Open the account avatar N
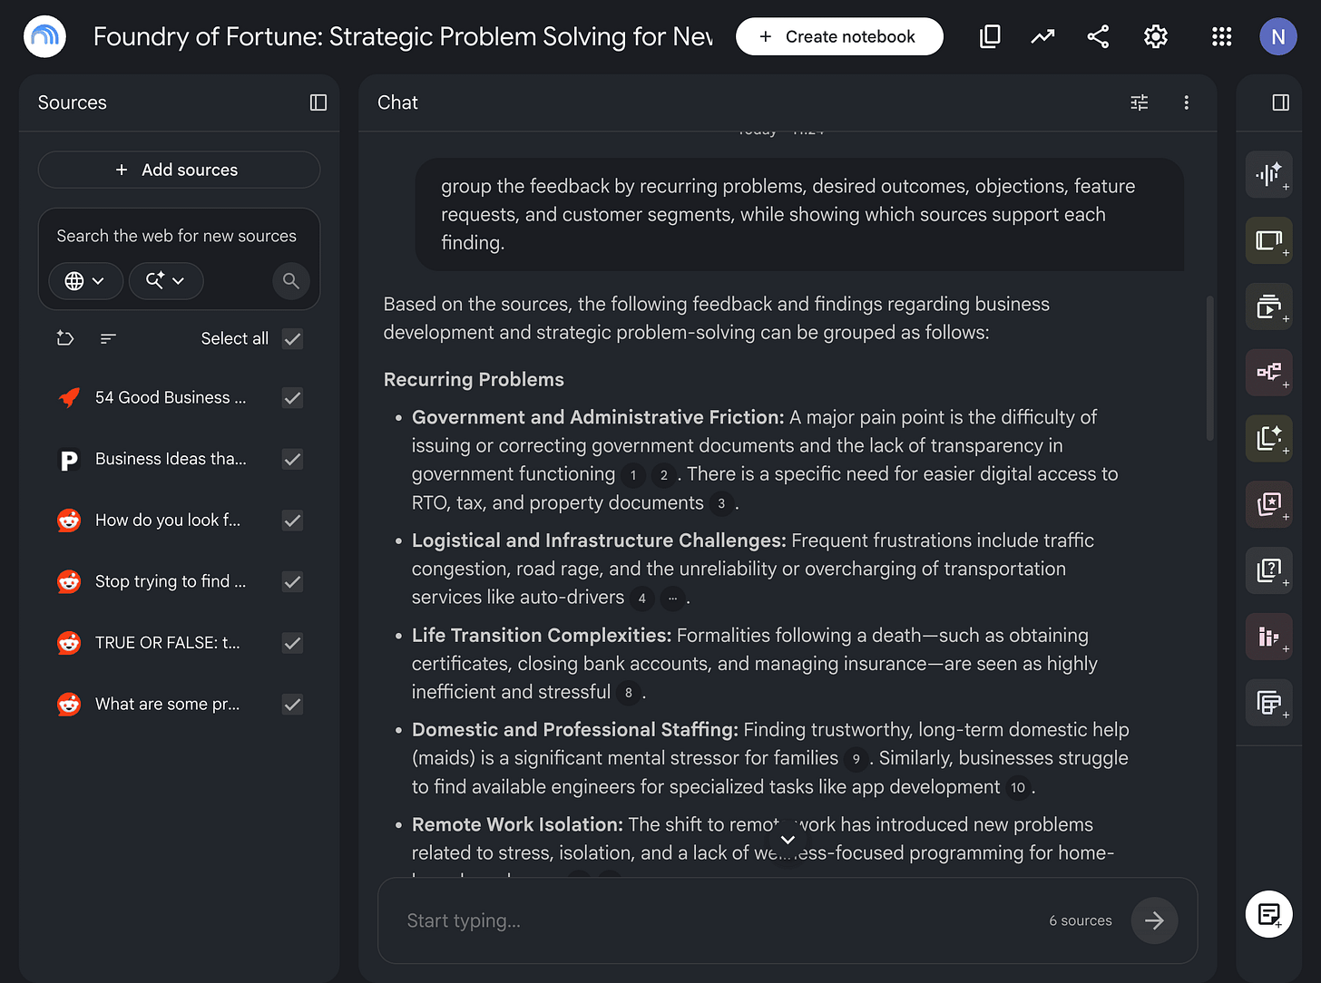 (1277, 36)
